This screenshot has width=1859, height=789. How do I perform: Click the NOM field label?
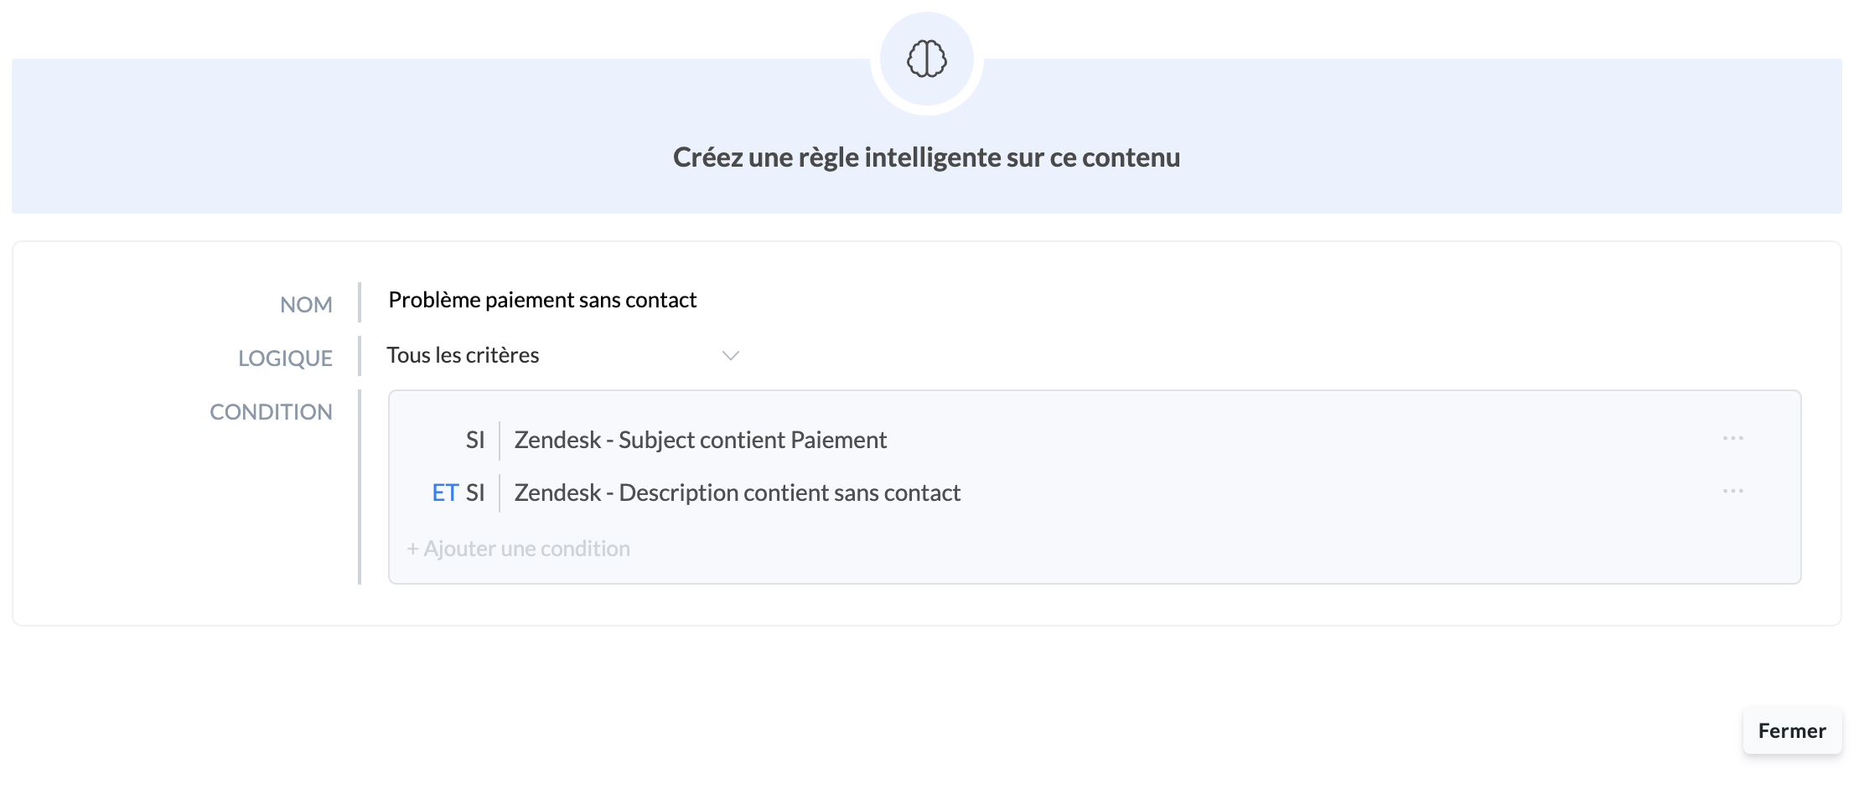point(306,305)
